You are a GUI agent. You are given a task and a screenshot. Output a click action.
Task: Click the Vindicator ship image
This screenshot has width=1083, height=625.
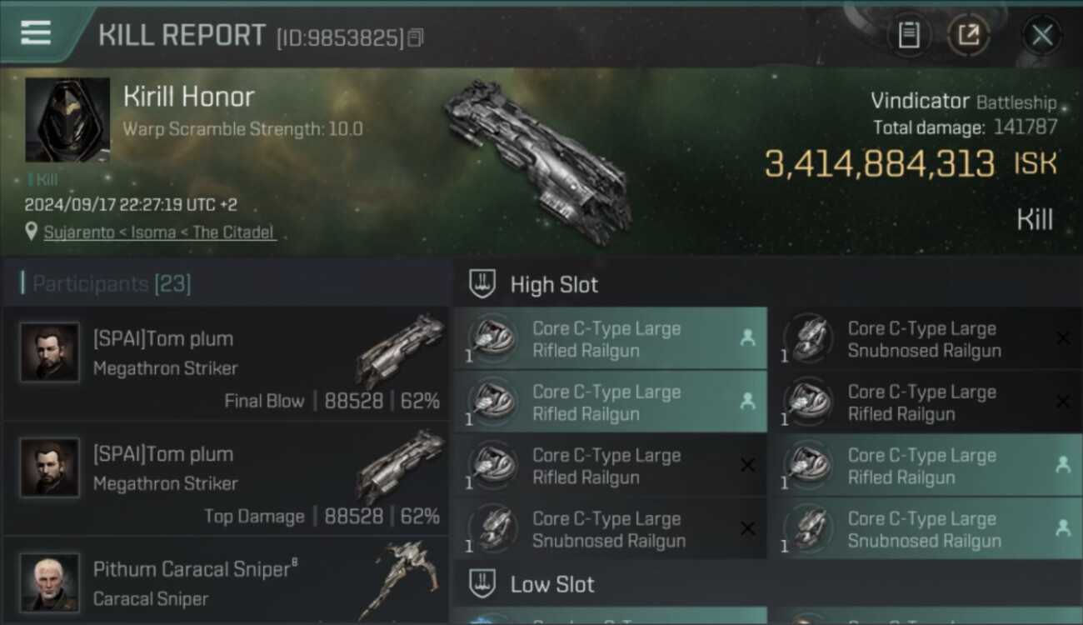pos(537,150)
